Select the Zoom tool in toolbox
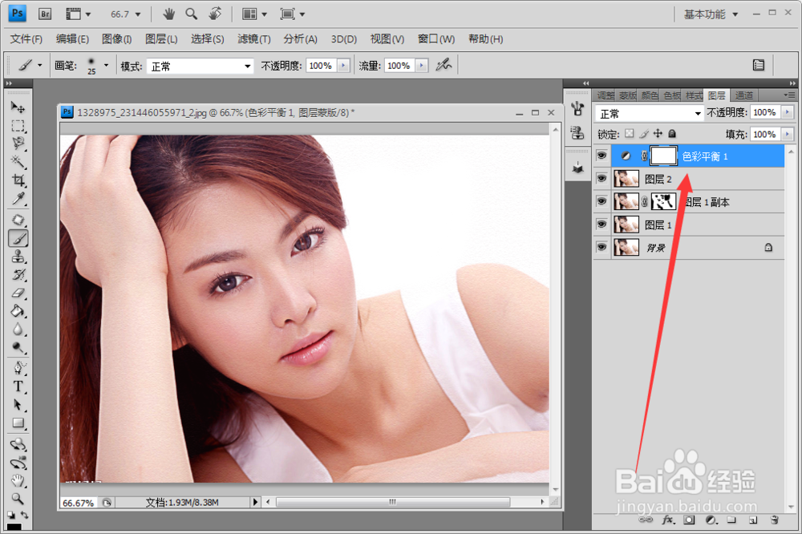The width and height of the screenshot is (802, 534). pos(18,499)
